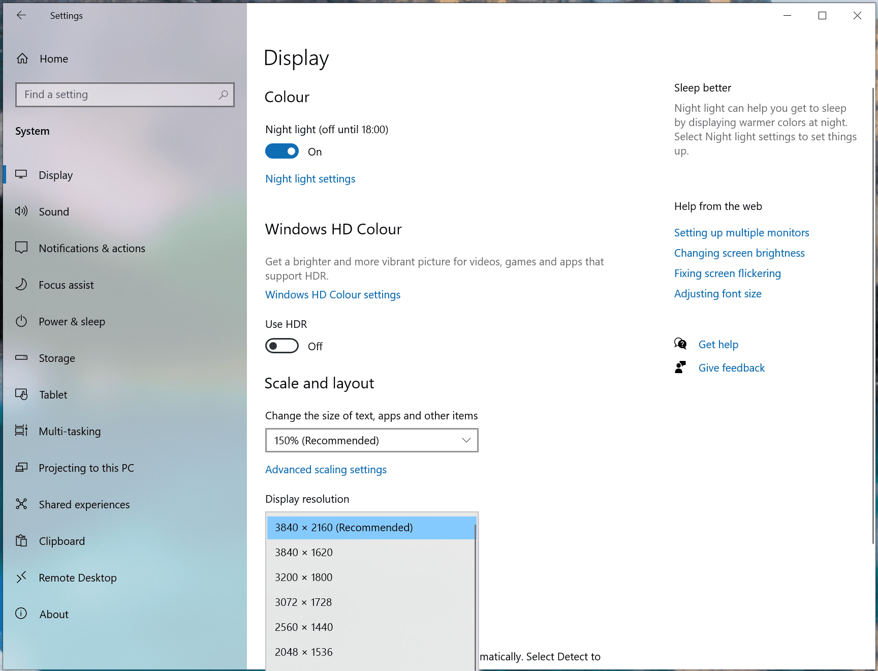Click the search magnifier icon
Image resolution: width=878 pixels, height=671 pixels.
(x=223, y=95)
